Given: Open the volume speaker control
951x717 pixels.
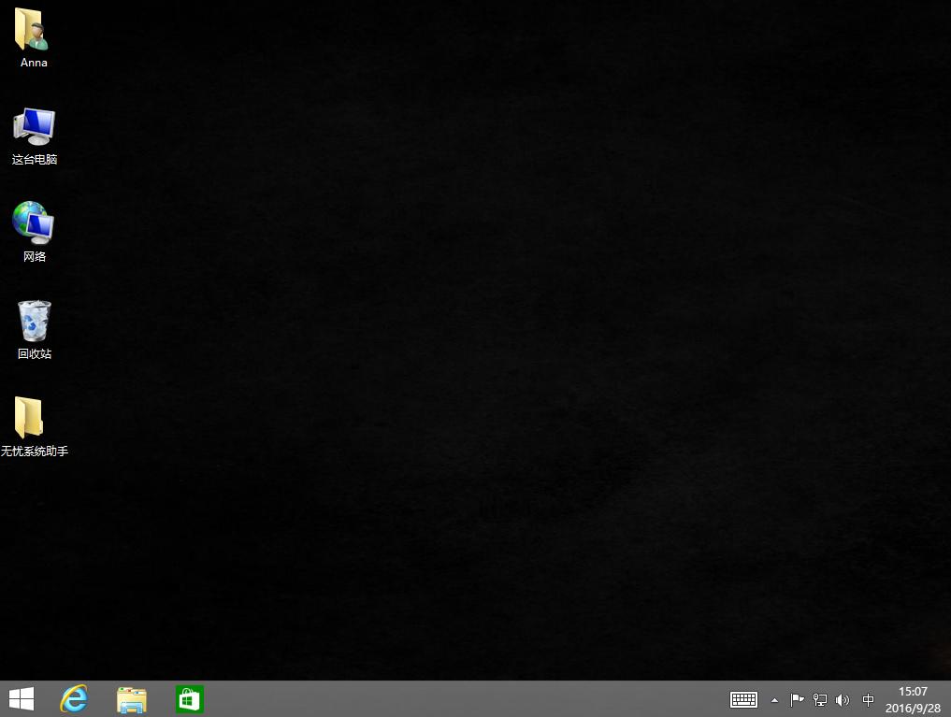Looking at the screenshot, I should coord(843,699).
